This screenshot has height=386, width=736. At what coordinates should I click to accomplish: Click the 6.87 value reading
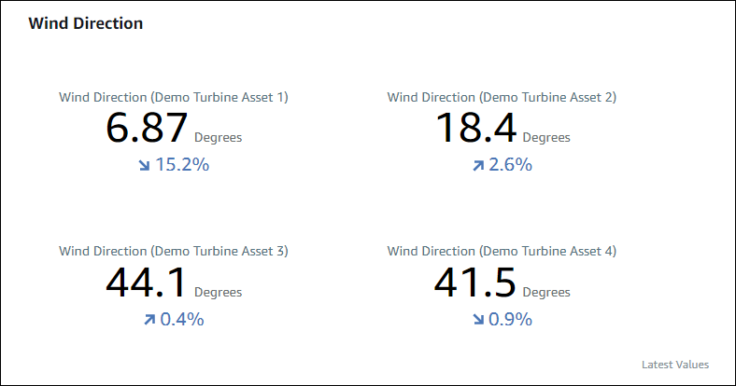point(148,129)
